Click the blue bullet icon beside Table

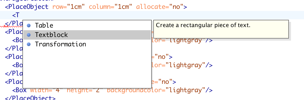29,25
